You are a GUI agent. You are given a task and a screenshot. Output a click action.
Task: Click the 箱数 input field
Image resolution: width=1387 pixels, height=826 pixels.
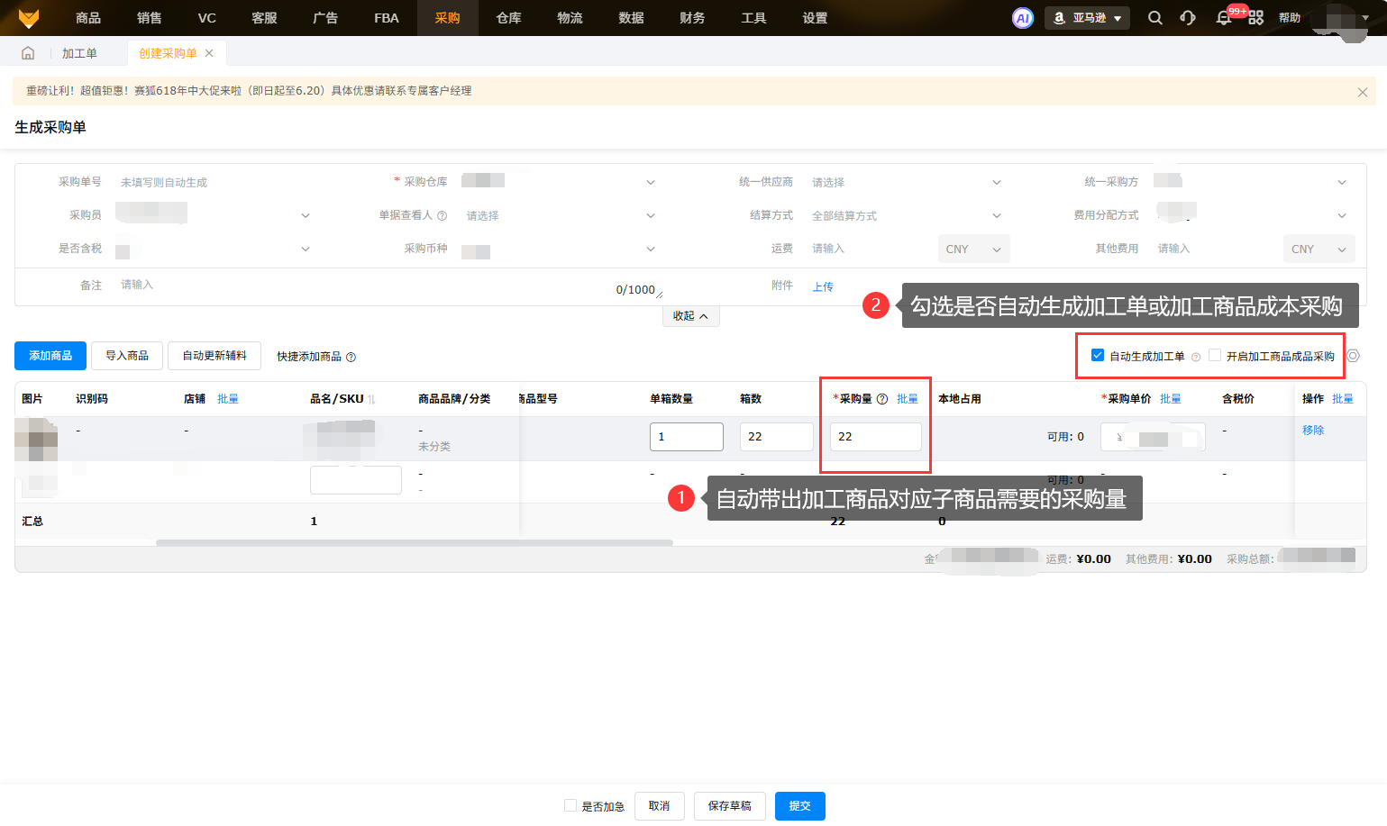pos(777,437)
